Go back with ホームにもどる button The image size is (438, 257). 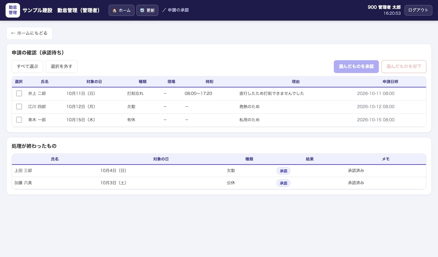[29, 33]
